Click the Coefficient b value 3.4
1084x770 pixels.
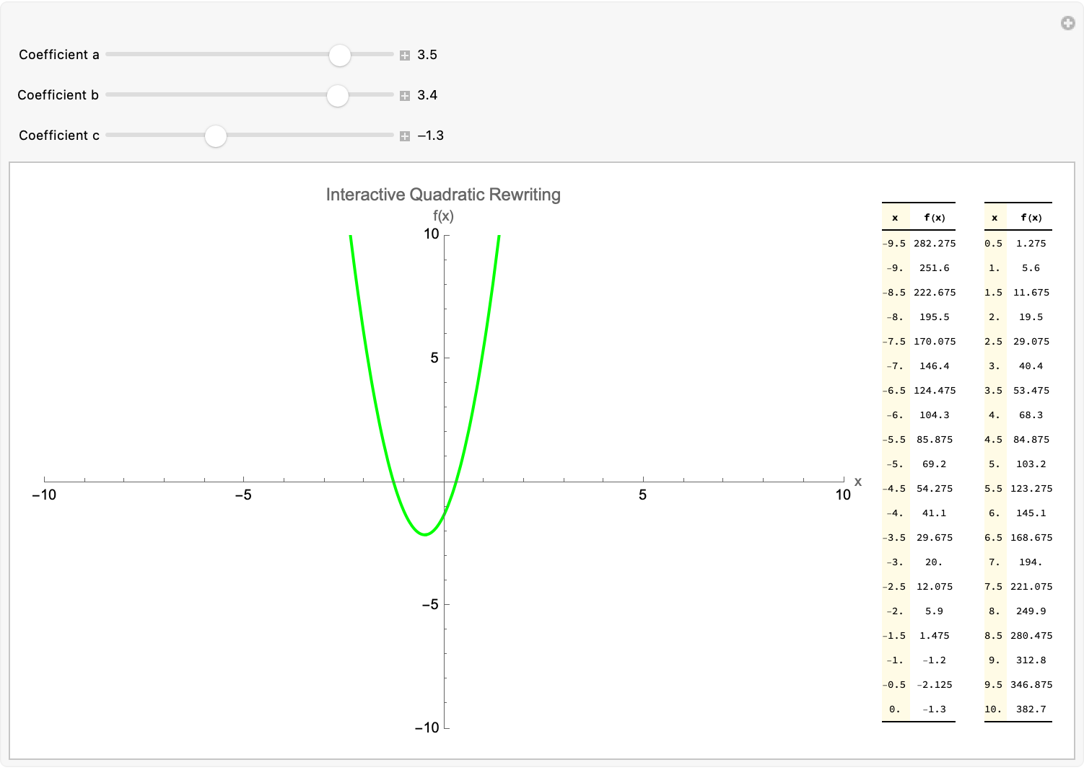point(427,95)
